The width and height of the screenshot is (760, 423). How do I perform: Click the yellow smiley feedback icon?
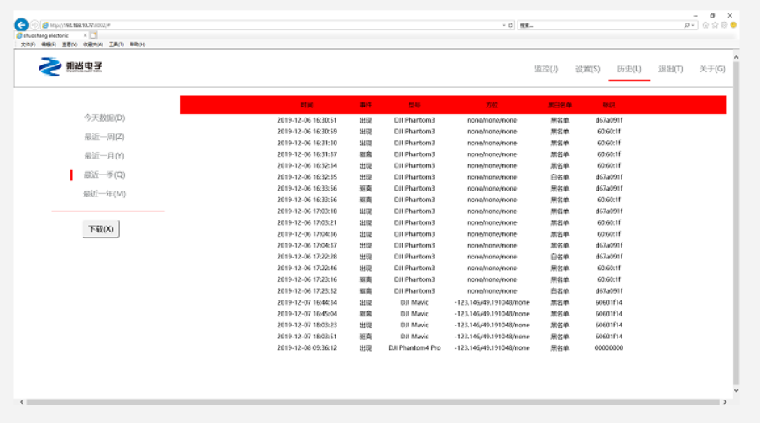coord(733,24)
